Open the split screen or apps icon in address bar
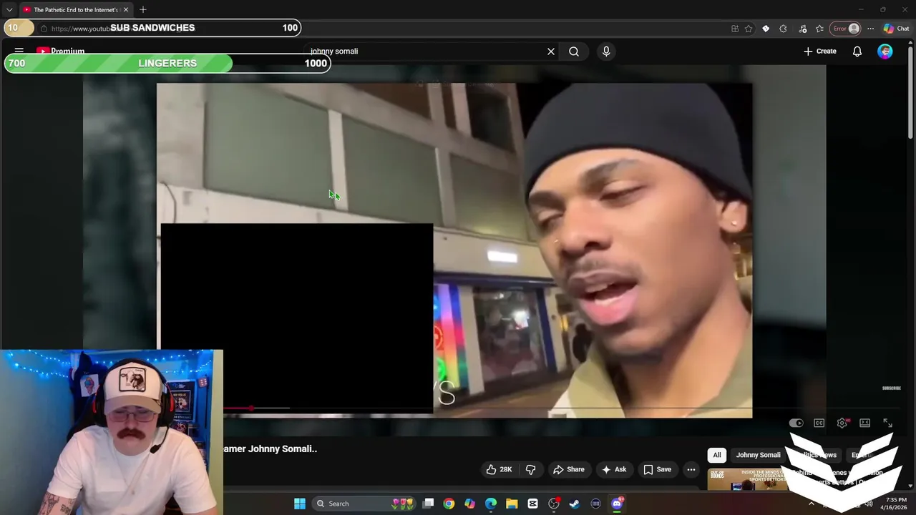Image resolution: width=916 pixels, height=515 pixels. [x=735, y=29]
